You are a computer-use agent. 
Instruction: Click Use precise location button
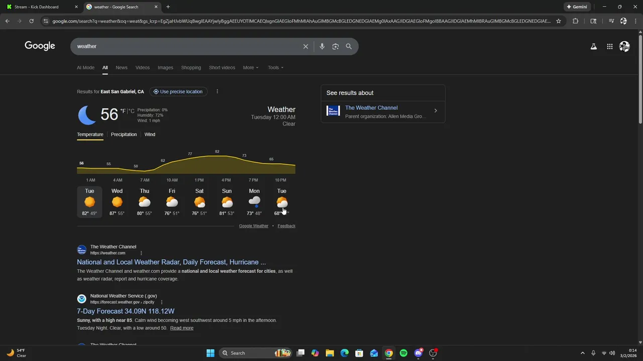[x=178, y=91]
